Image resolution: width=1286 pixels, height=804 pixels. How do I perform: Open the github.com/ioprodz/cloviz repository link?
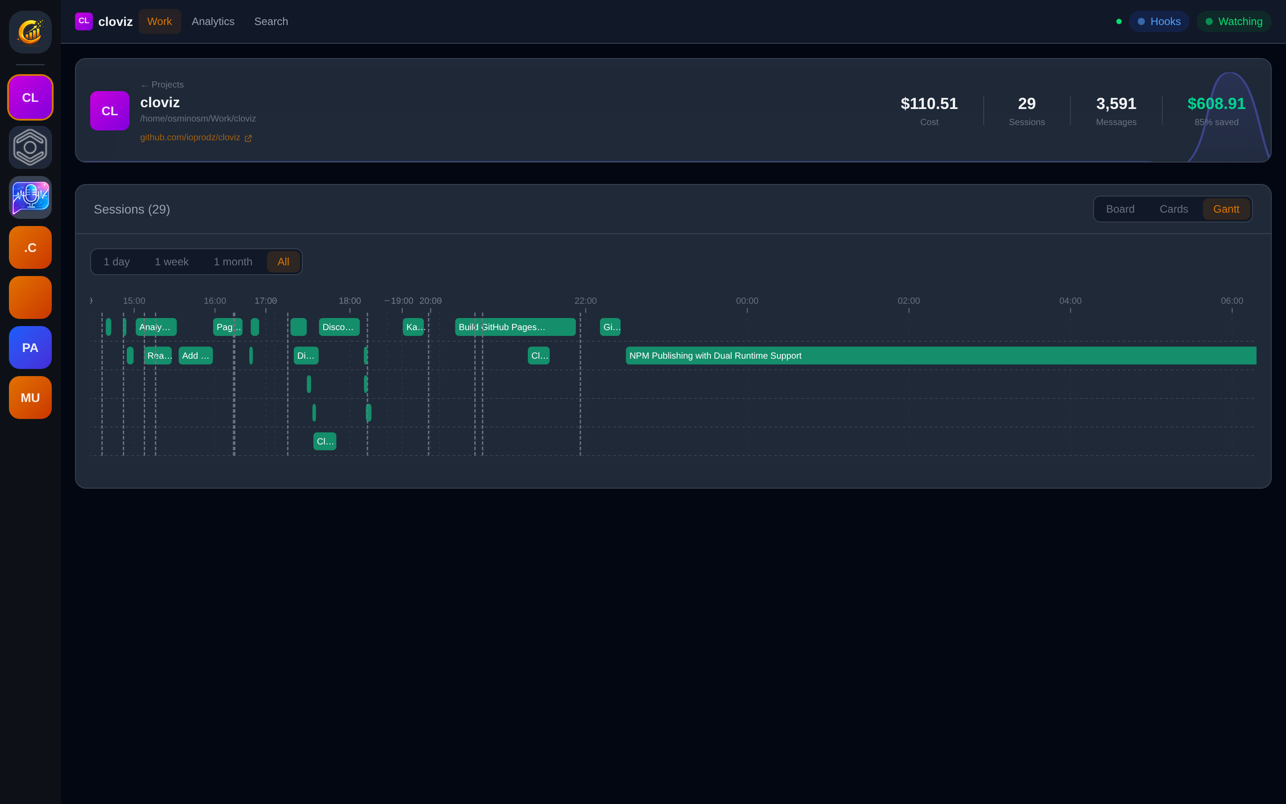190,137
